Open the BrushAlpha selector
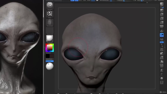Screen dimensions: 167x94 coord(50,23)
